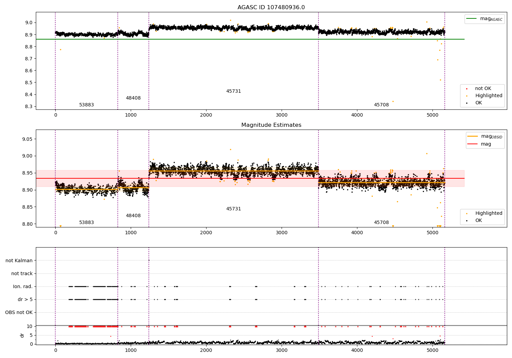Image resolution: width=512 pixels, height=358 pixels.
Task: Click the 'not OK' legend label in top plot
Action: 483,89
